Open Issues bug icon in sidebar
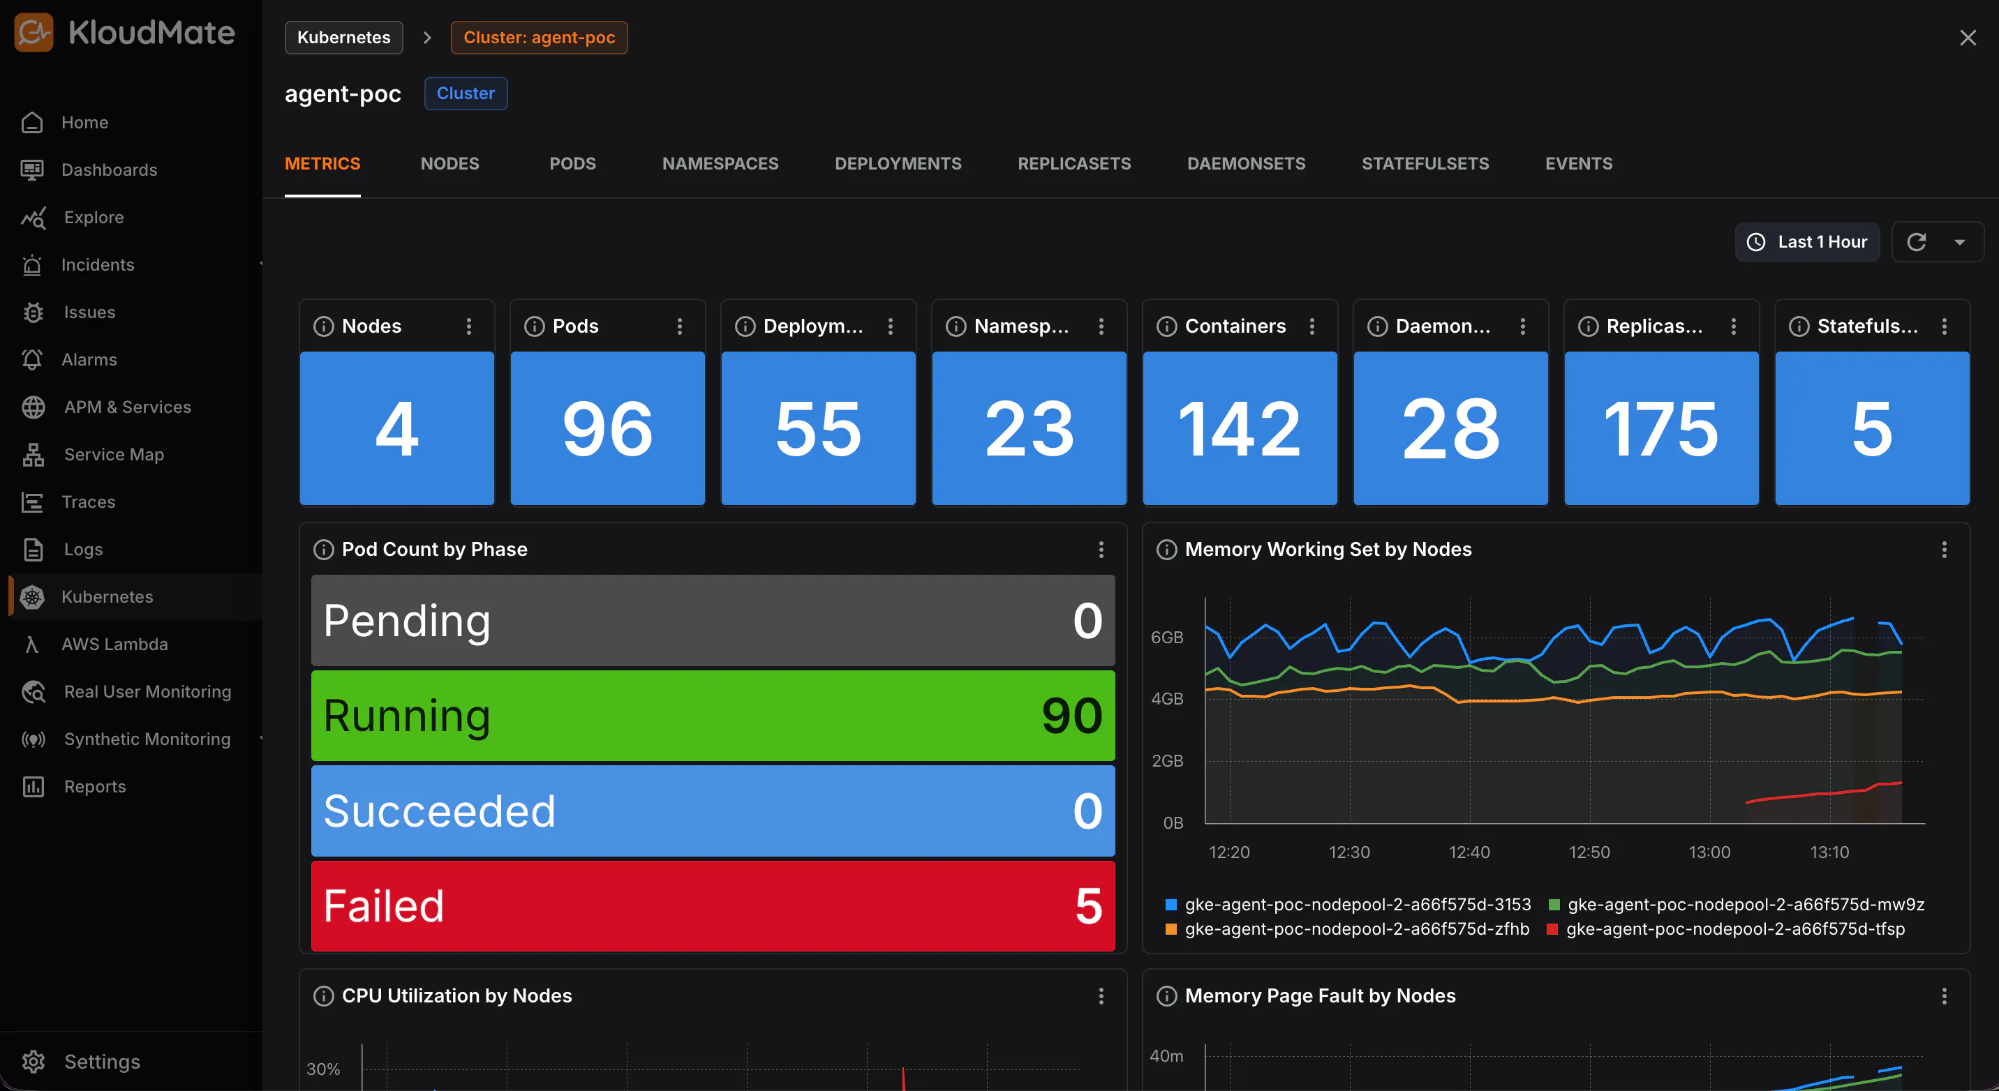The image size is (1999, 1091). click(33, 313)
